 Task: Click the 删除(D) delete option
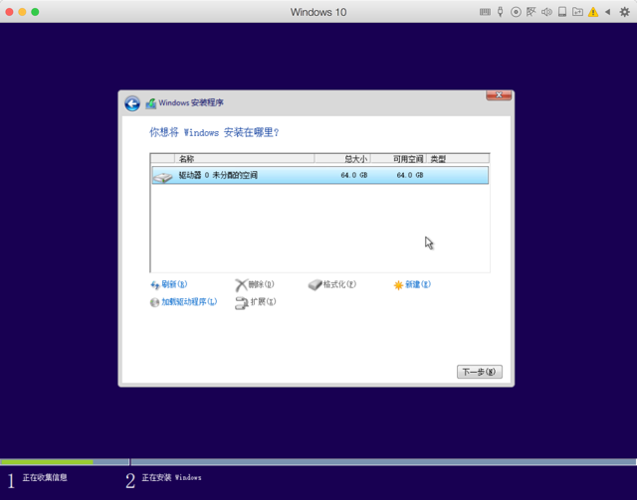[261, 284]
